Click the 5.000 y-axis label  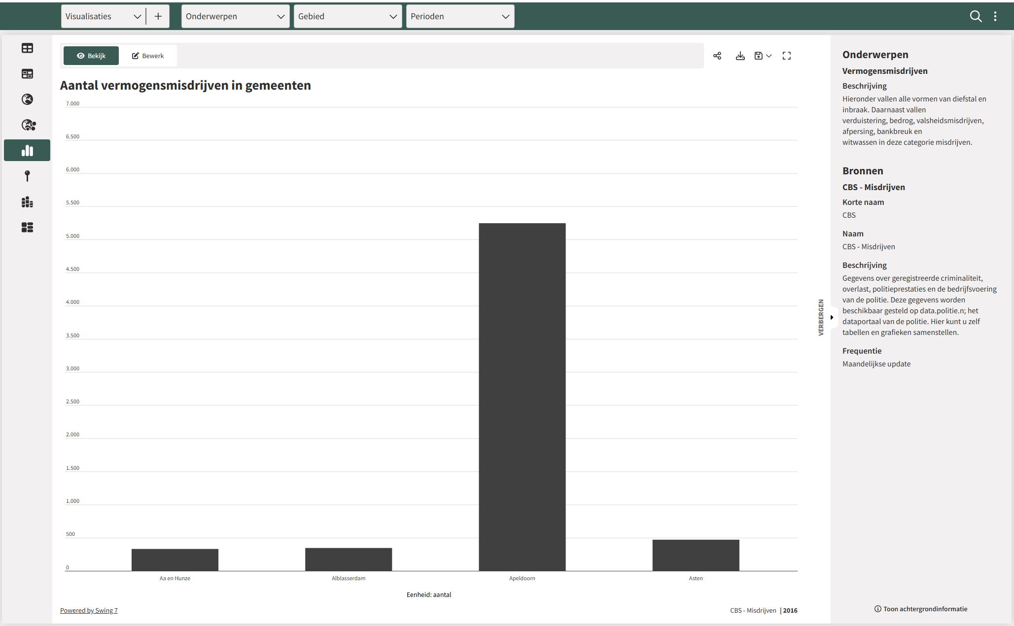(x=72, y=236)
